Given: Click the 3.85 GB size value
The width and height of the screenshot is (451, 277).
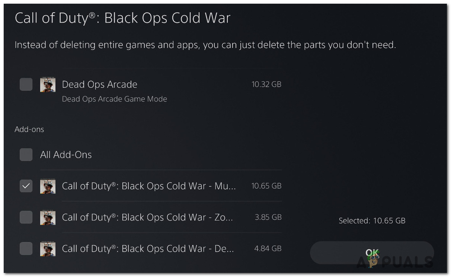Looking at the screenshot, I should click(x=268, y=217).
